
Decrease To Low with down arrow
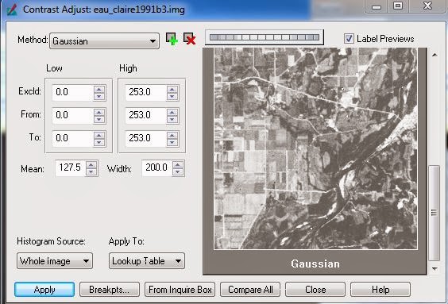pyautogui.click(x=99, y=142)
